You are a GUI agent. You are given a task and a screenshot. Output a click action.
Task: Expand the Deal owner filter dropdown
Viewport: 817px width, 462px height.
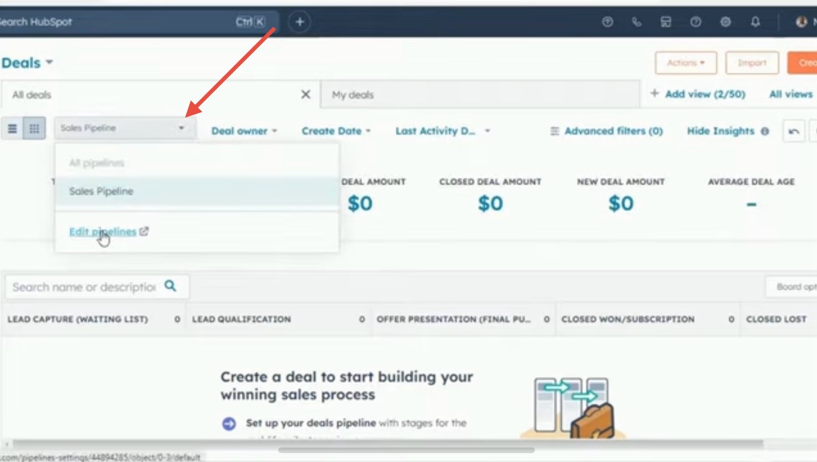click(x=244, y=131)
